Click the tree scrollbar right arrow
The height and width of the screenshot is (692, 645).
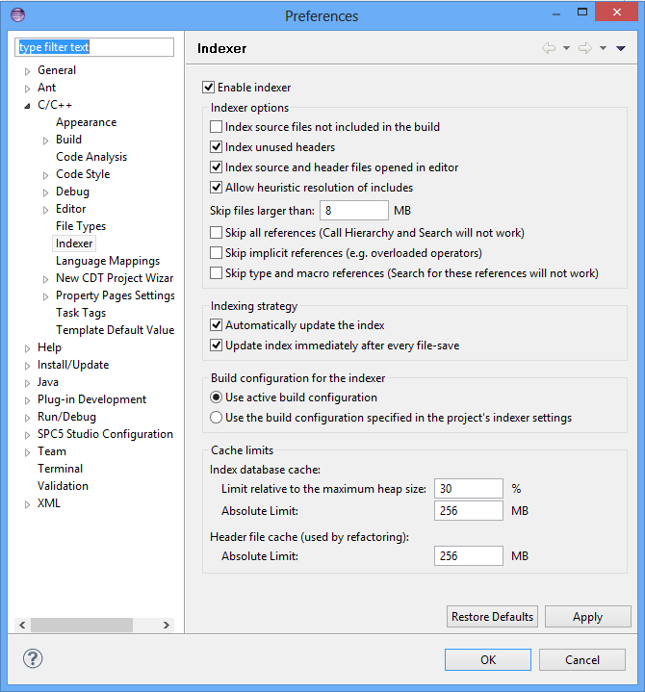tap(166, 625)
